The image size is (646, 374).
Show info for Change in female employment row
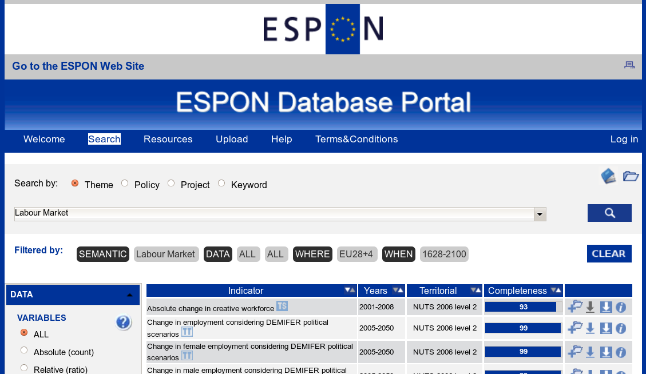(x=621, y=353)
